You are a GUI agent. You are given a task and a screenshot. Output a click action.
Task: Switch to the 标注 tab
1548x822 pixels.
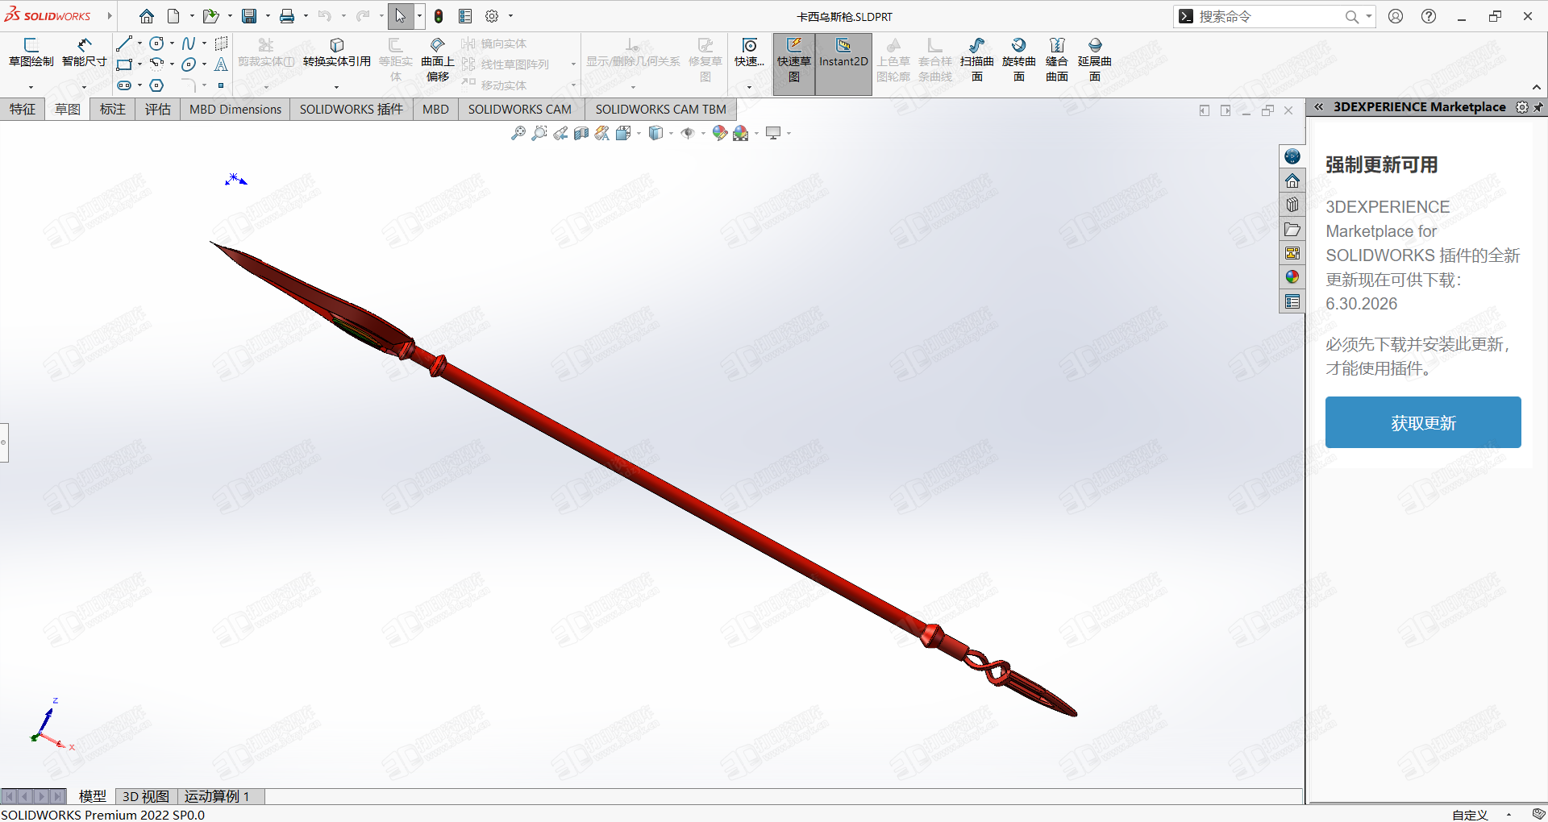(x=113, y=110)
